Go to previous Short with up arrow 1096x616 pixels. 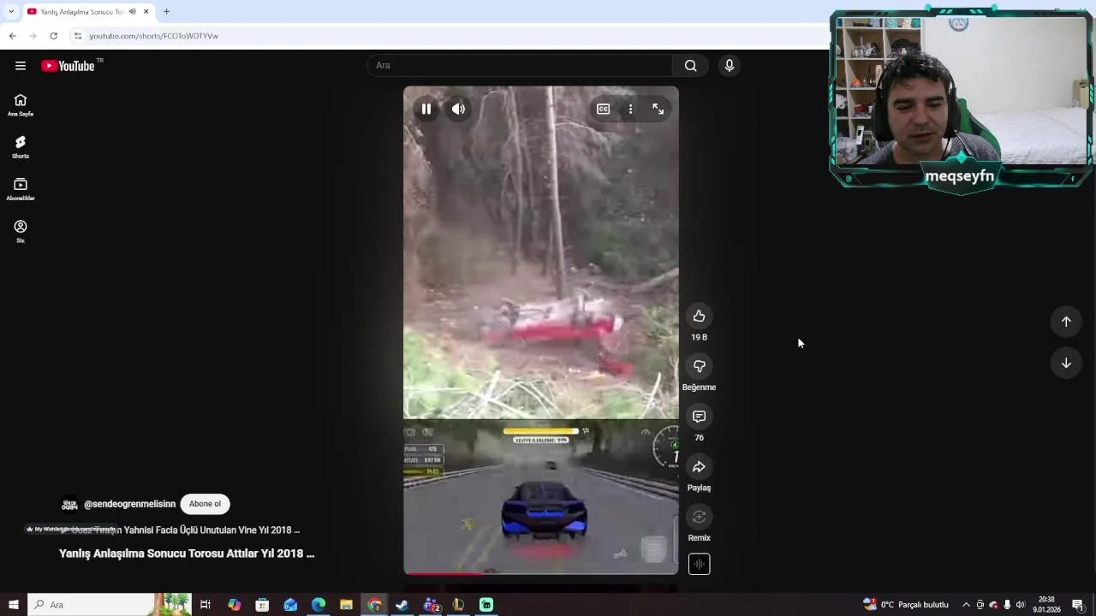click(1066, 322)
